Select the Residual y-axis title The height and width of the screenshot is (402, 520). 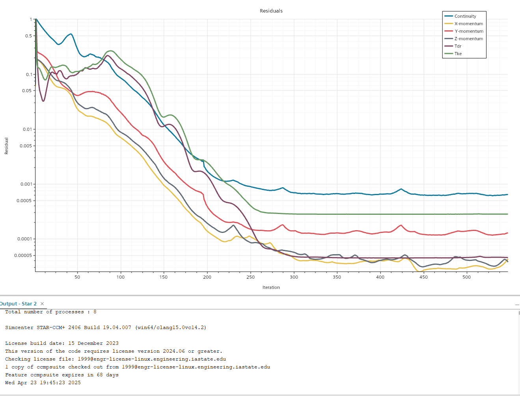[6, 146]
